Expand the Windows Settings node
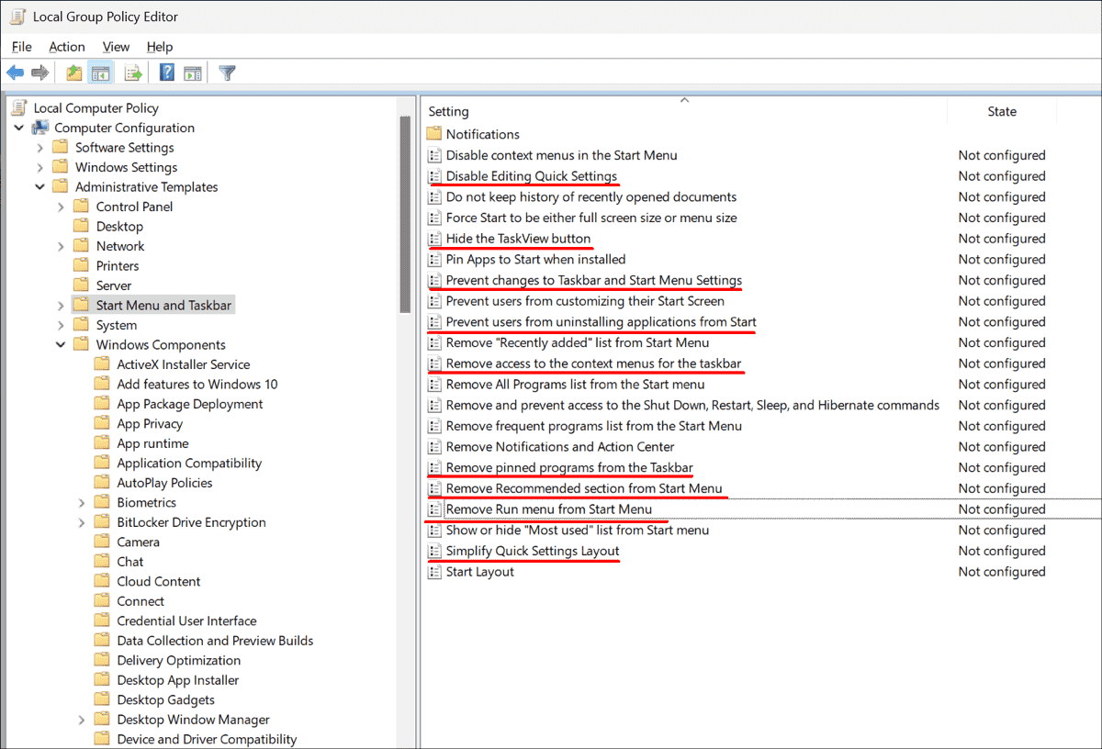 pyautogui.click(x=40, y=167)
